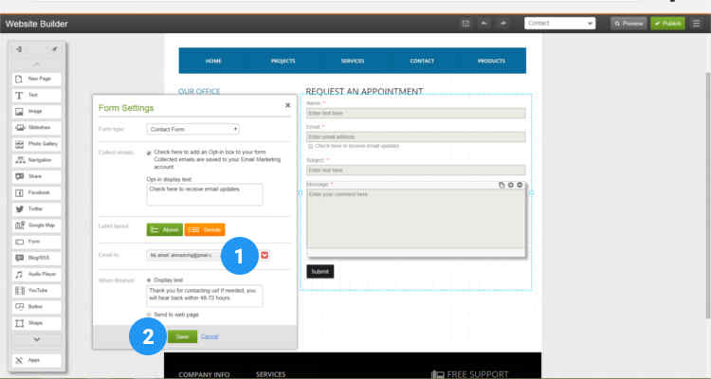Select the Display text radio button

coord(149,280)
